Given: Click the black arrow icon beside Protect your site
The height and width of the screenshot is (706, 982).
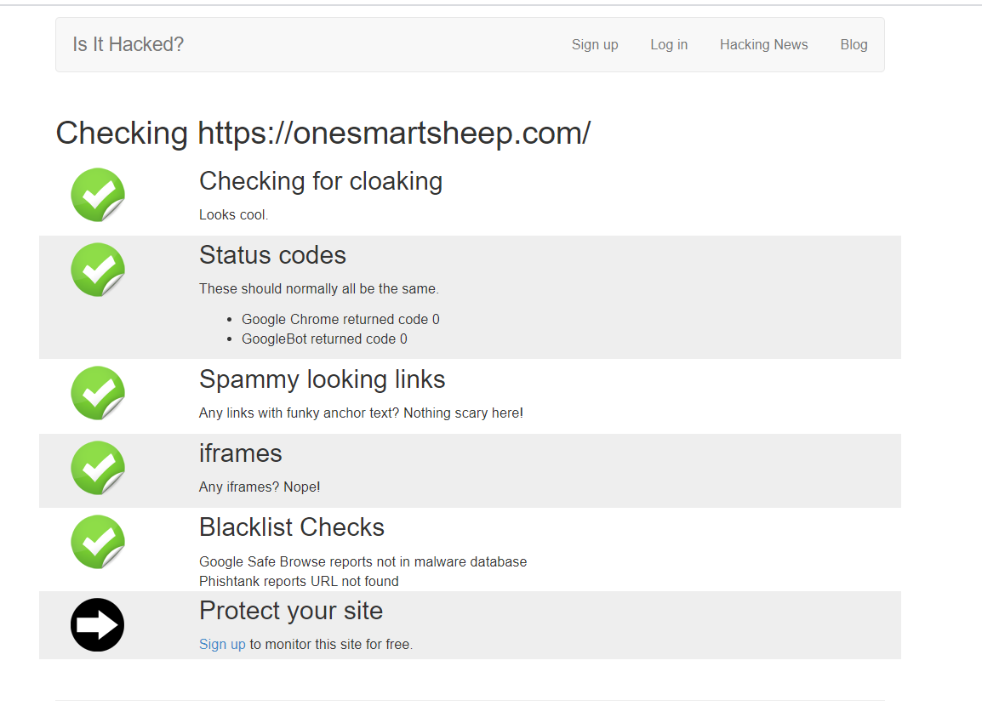Looking at the screenshot, I should click(x=98, y=624).
